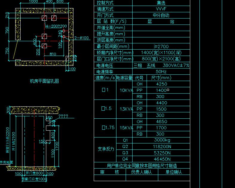
Task: Select the 提升高度(mm) label
Action: (x=111, y=34)
